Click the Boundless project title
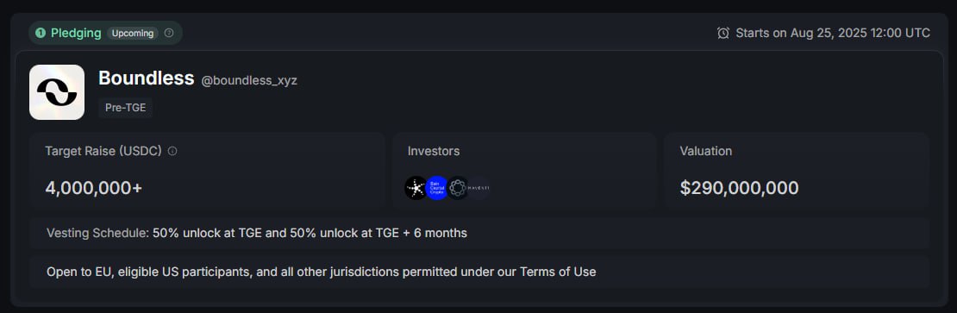This screenshot has width=957, height=313. click(x=147, y=78)
